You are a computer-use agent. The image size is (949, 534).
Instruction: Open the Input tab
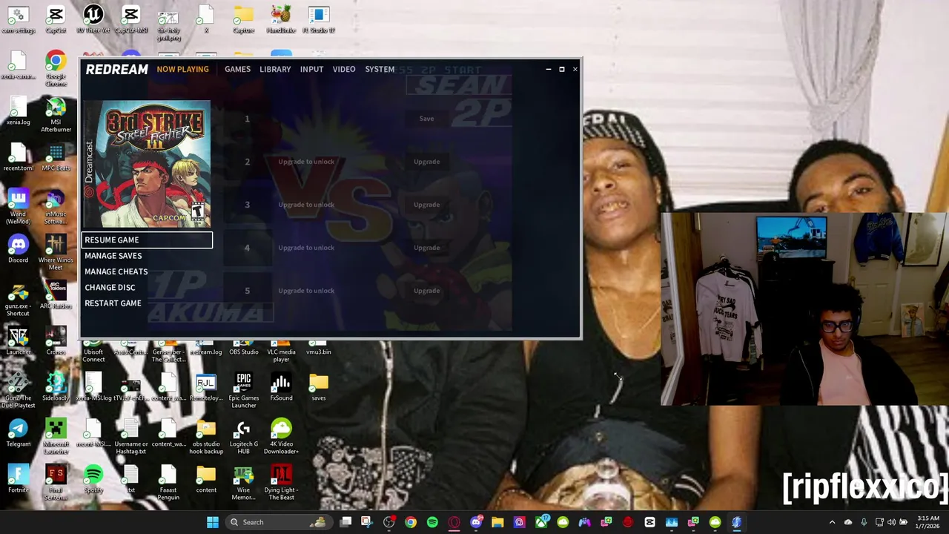coord(311,69)
